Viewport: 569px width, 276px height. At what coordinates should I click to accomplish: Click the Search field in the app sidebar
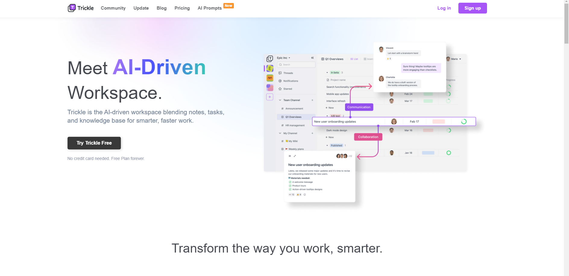(x=296, y=65)
